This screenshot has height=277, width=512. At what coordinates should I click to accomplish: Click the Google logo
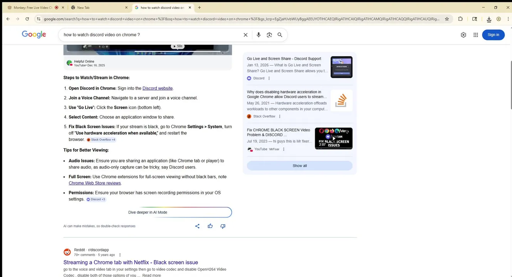pyautogui.click(x=34, y=35)
